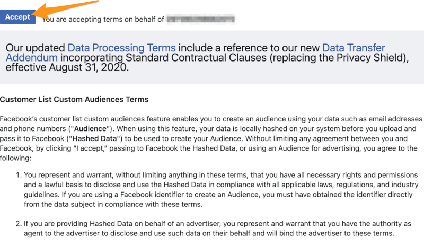Select the 'Customer List Custom Audiences Terms' heading
Screen dimensions: 424x245
click(74, 99)
